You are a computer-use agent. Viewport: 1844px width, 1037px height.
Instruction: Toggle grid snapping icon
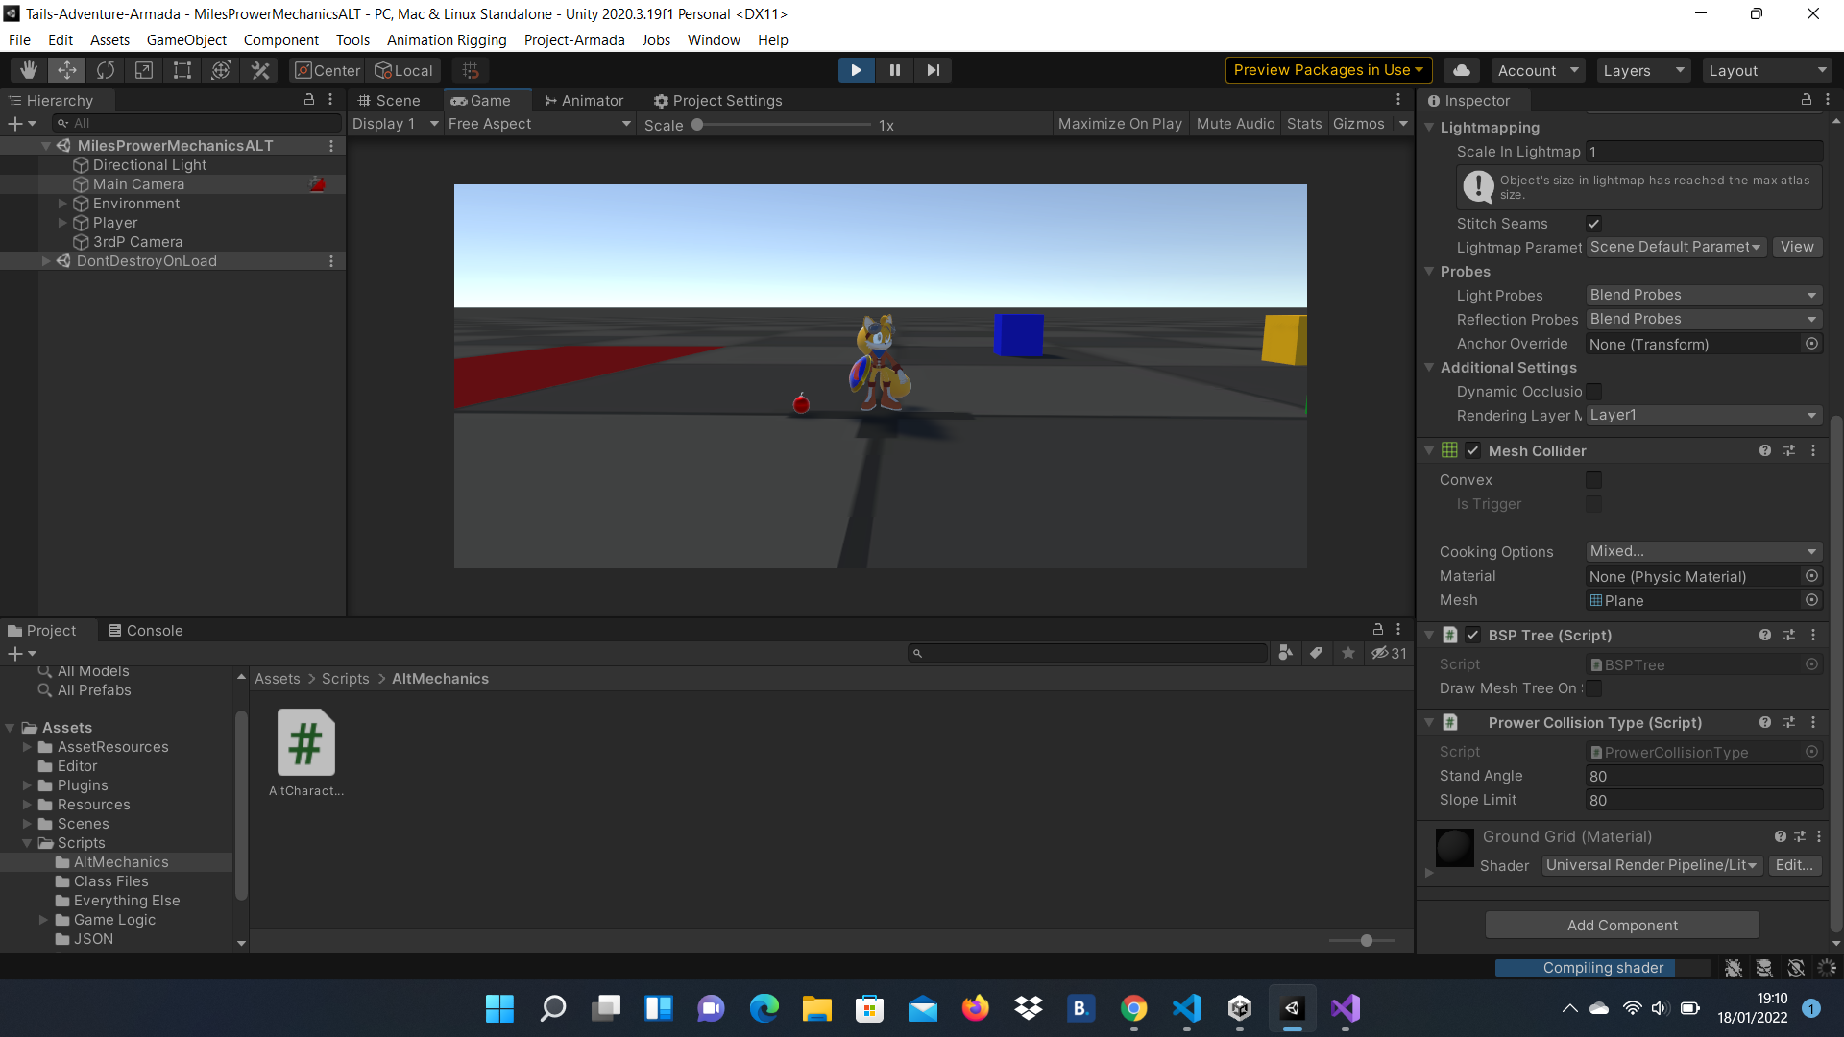coord(471,70)
